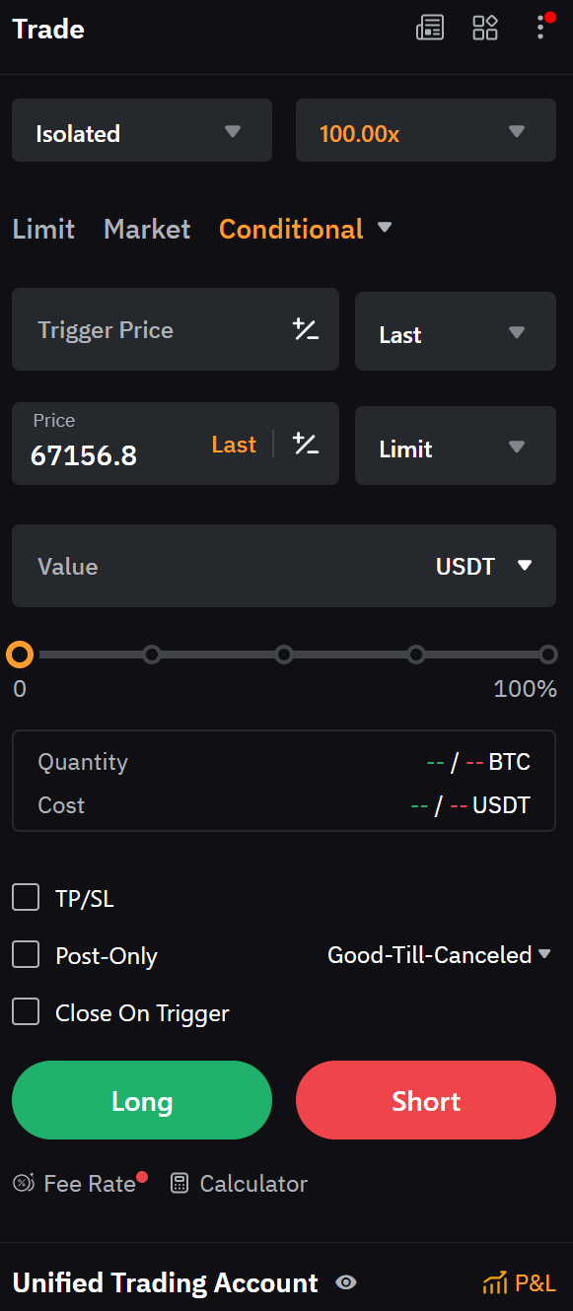Click the plus/minus icon next to Price Last
The image size is (573, 1311).
coord(306,445)
